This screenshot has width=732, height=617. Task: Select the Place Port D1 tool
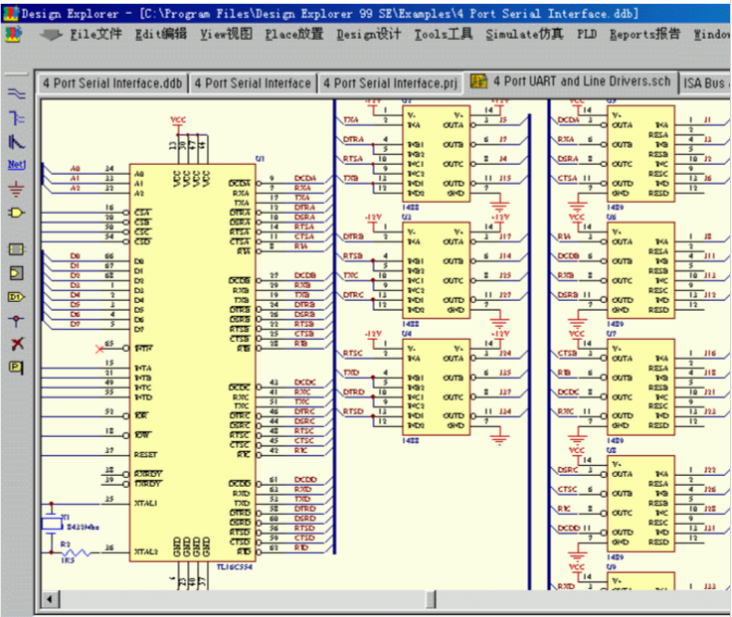[17, 297]
